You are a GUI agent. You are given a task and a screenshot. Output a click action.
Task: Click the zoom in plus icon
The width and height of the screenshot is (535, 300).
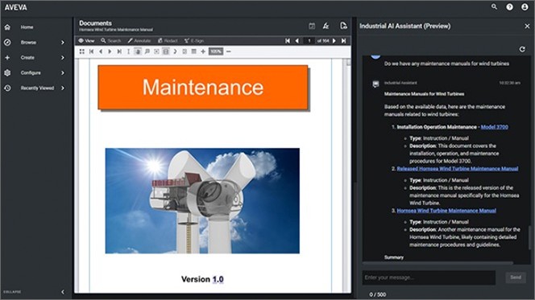pos(203,51)
